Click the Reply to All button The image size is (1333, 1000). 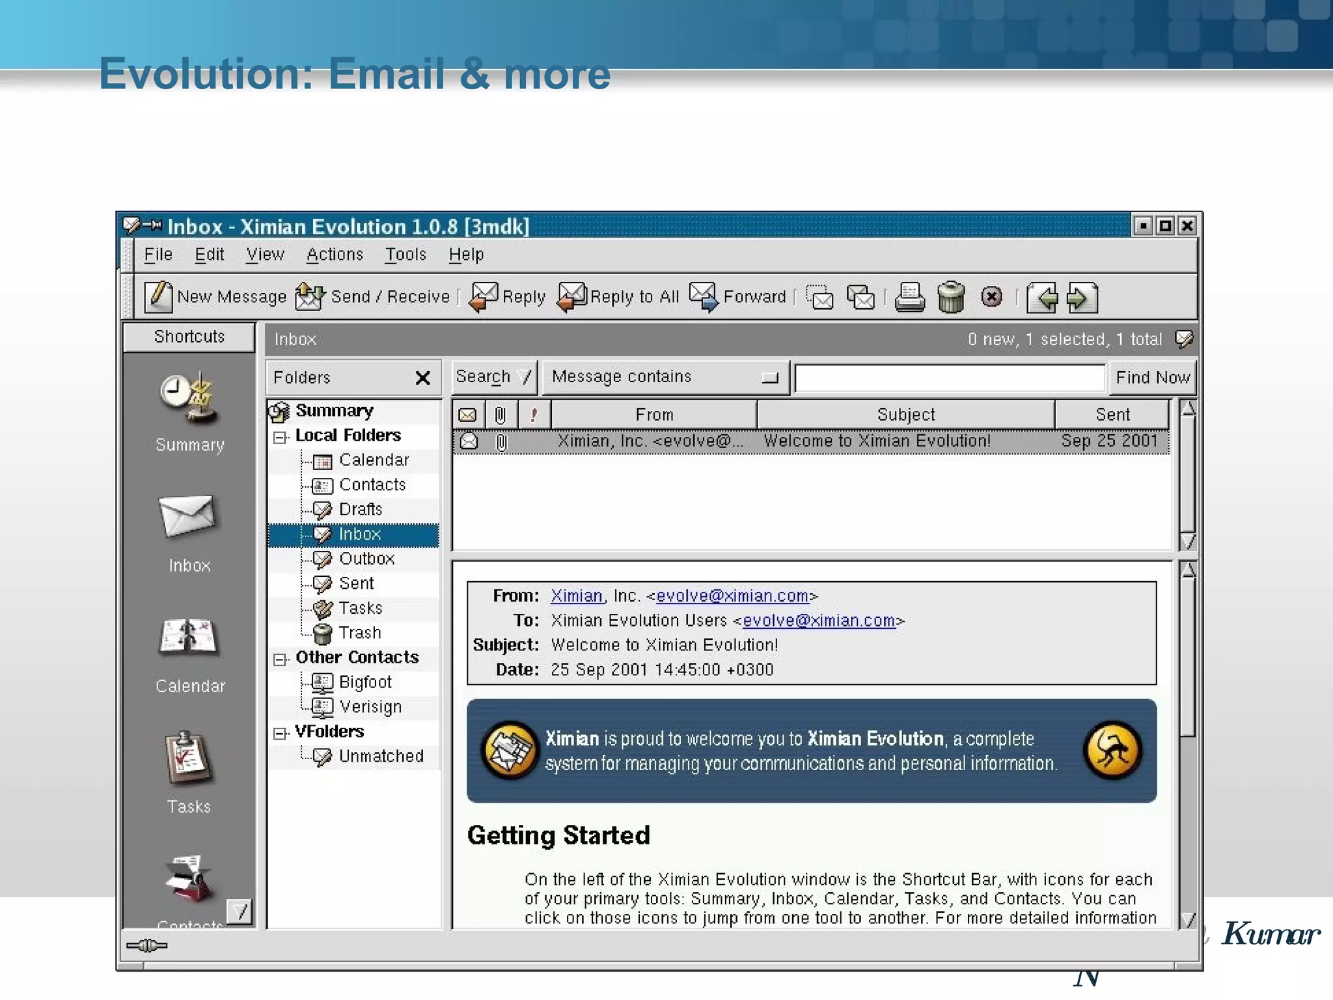(x=618, y=297)
